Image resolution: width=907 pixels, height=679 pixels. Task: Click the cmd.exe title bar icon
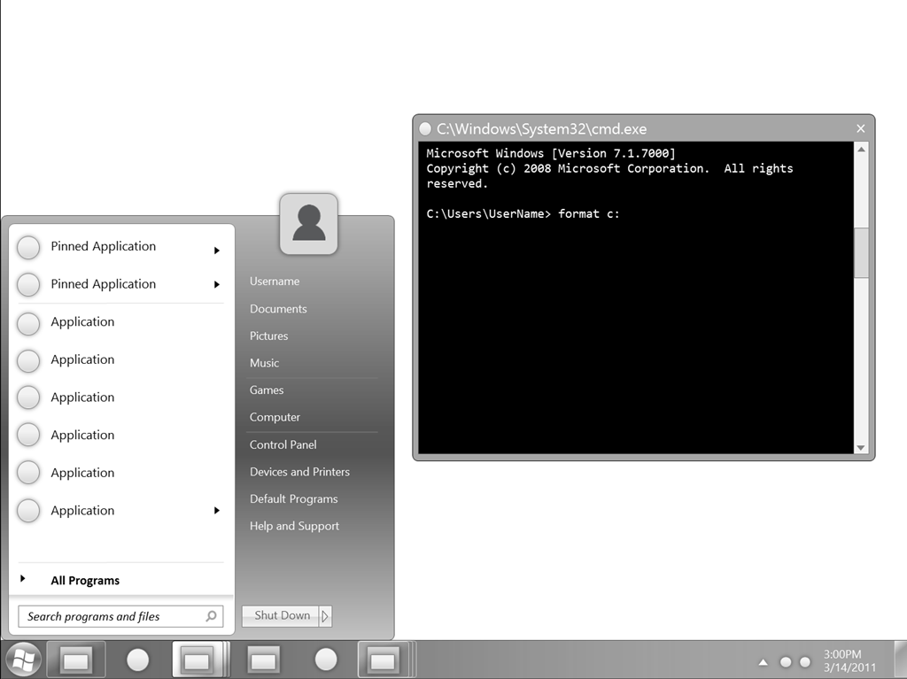click(x=425, y=129)
